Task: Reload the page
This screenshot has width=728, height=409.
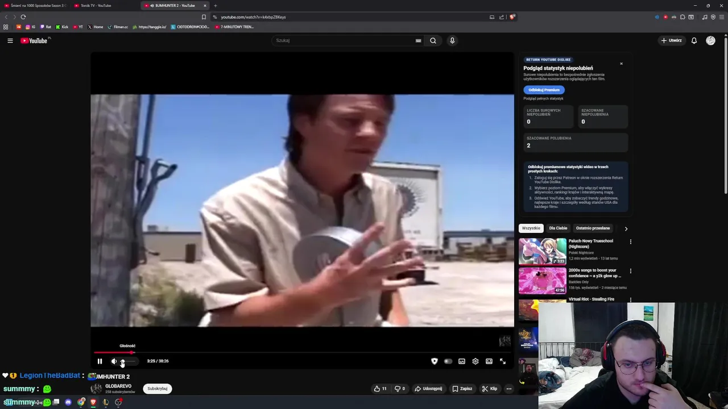Action: pyautogui.click(x=23, y=17)
